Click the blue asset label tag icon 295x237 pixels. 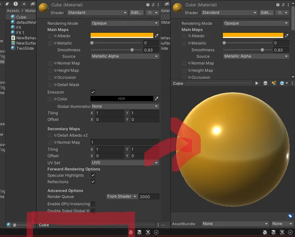tap(290, 216)
